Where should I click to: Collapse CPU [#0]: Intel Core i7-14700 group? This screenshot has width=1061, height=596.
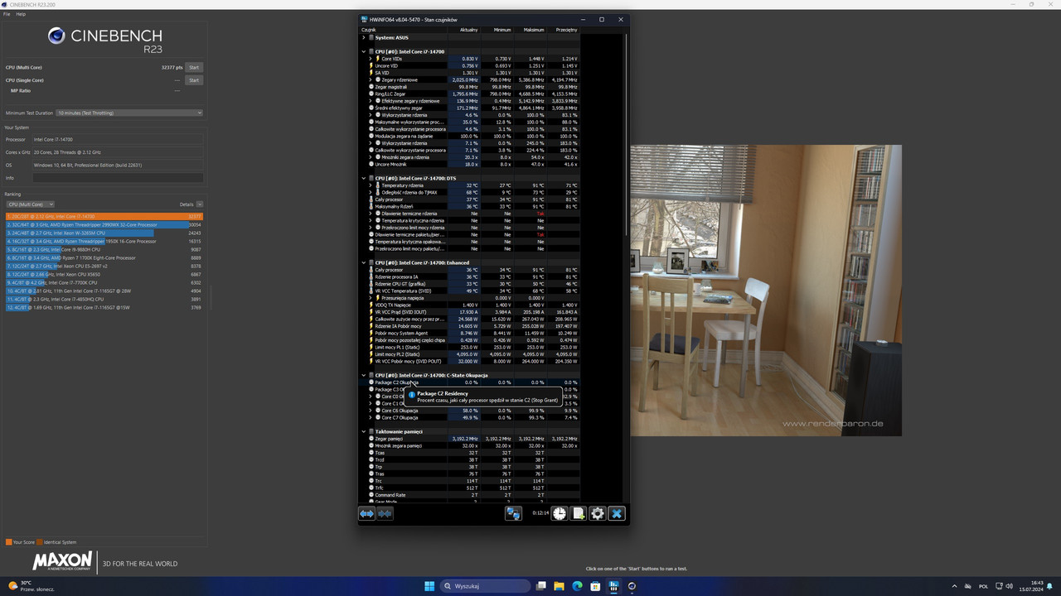pos(363,51)
